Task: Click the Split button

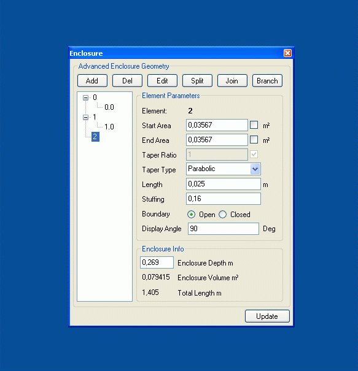Action: (x=197, y=81)
